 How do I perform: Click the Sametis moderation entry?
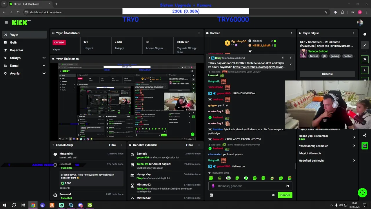[166, 155]
